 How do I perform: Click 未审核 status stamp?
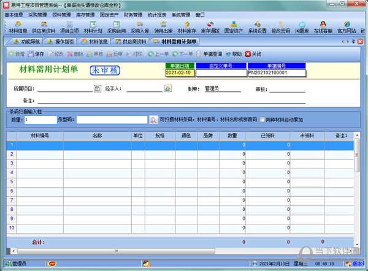point(105,70)
